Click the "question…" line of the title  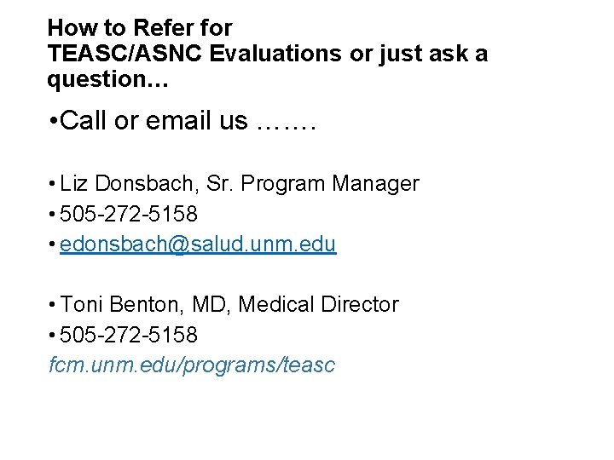tap(107, 80)
